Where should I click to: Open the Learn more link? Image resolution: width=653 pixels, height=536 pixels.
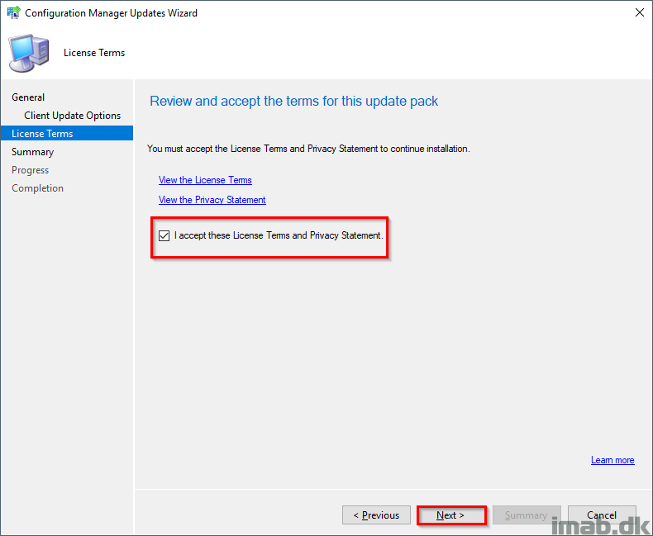click(x=612, y=460)
